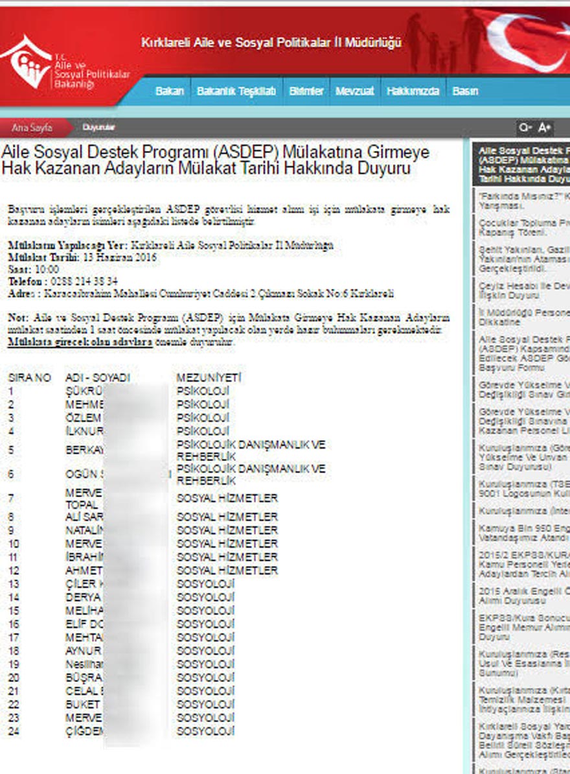
Task: Click the Kırklareli İl Müdürlüğü header title
Action: 271,43
